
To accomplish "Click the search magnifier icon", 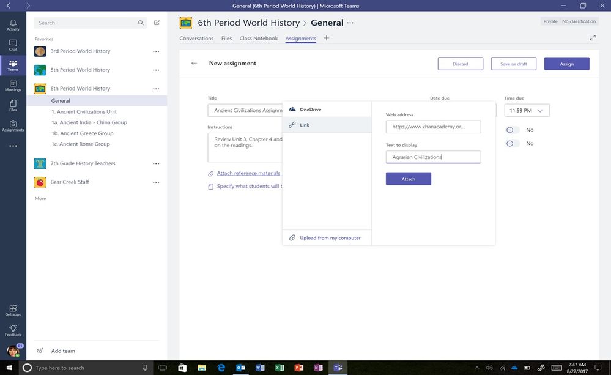I will 141,23.
